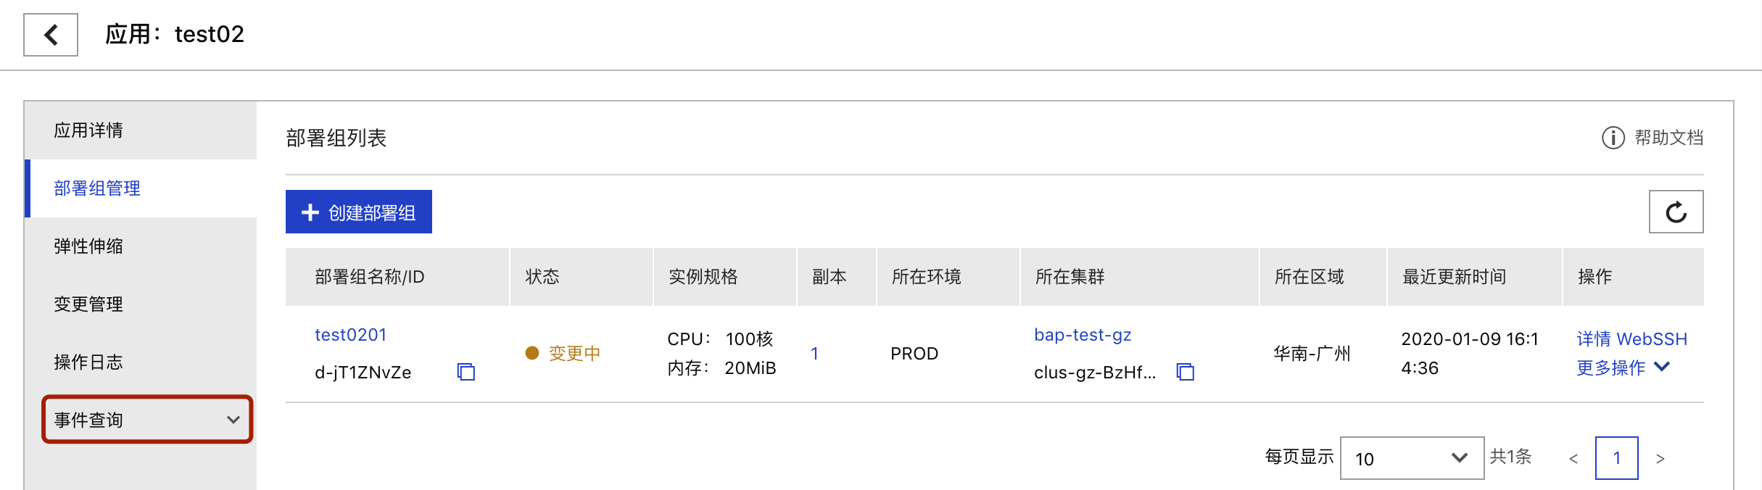Click the WebSSH link
Image resolution: width=1762 pixels, height=490 pixels.
tap(1652, 339)
